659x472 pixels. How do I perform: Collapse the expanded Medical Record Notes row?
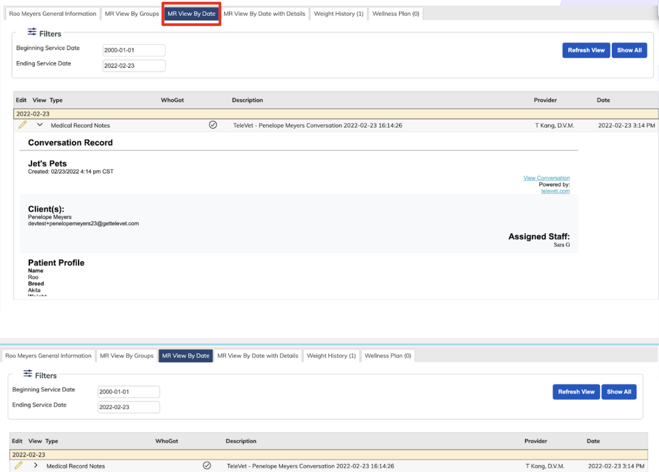click(x=40, y=125)
